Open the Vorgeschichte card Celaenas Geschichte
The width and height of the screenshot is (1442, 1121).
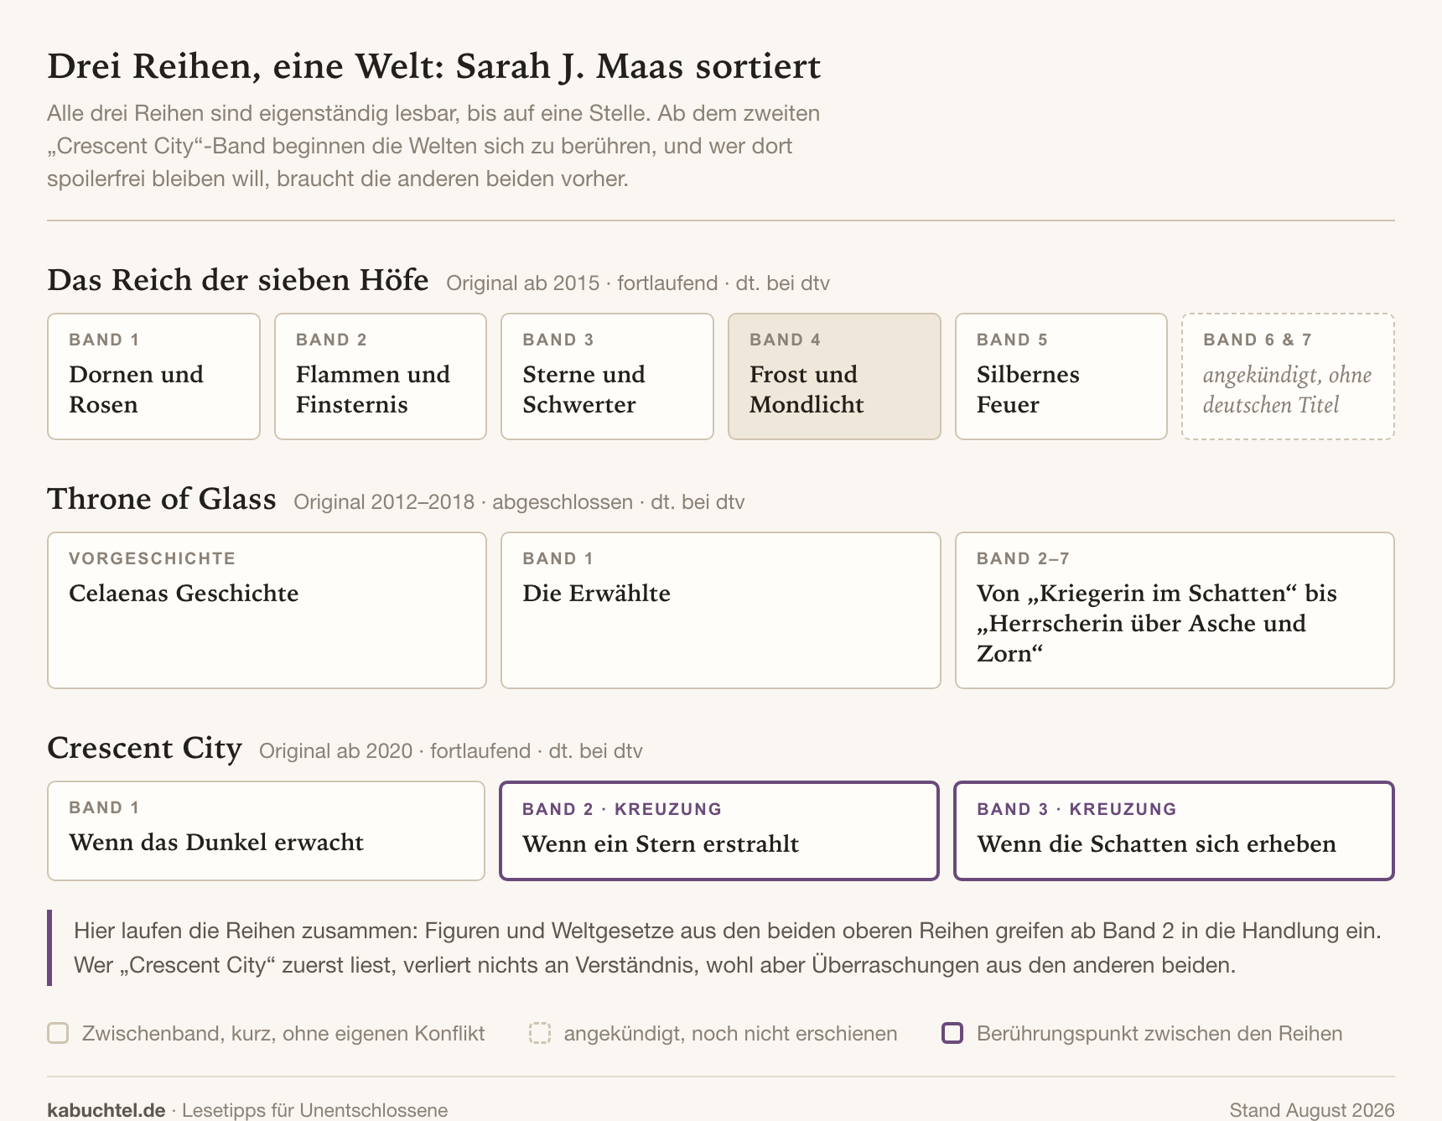tap(267, 610)
